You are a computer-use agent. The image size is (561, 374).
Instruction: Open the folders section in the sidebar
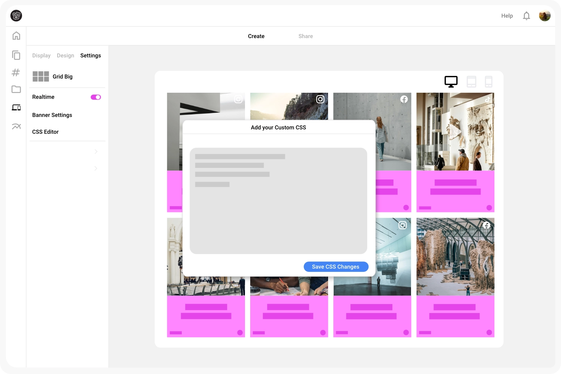tap(16, 89)
